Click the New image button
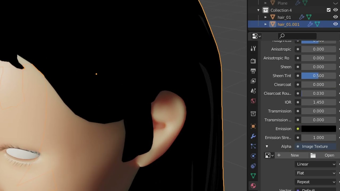The image size is (340, 191). coord(292,155)
